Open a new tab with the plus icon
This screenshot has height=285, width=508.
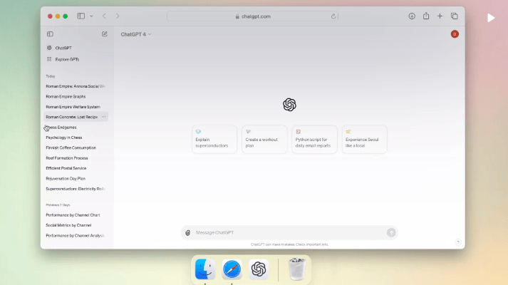(440, 16)
